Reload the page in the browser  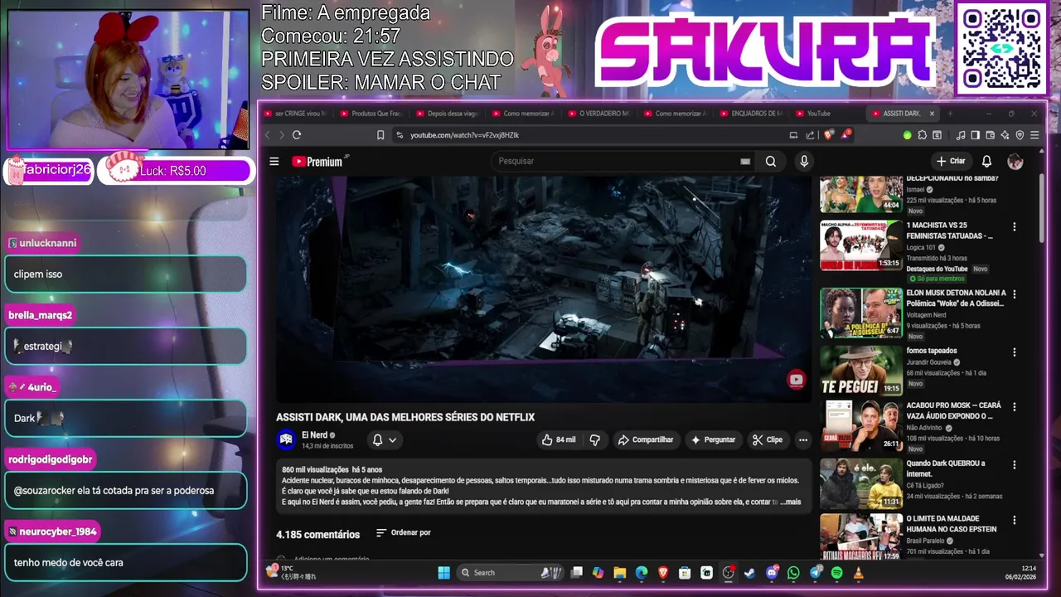click(297, 135)
